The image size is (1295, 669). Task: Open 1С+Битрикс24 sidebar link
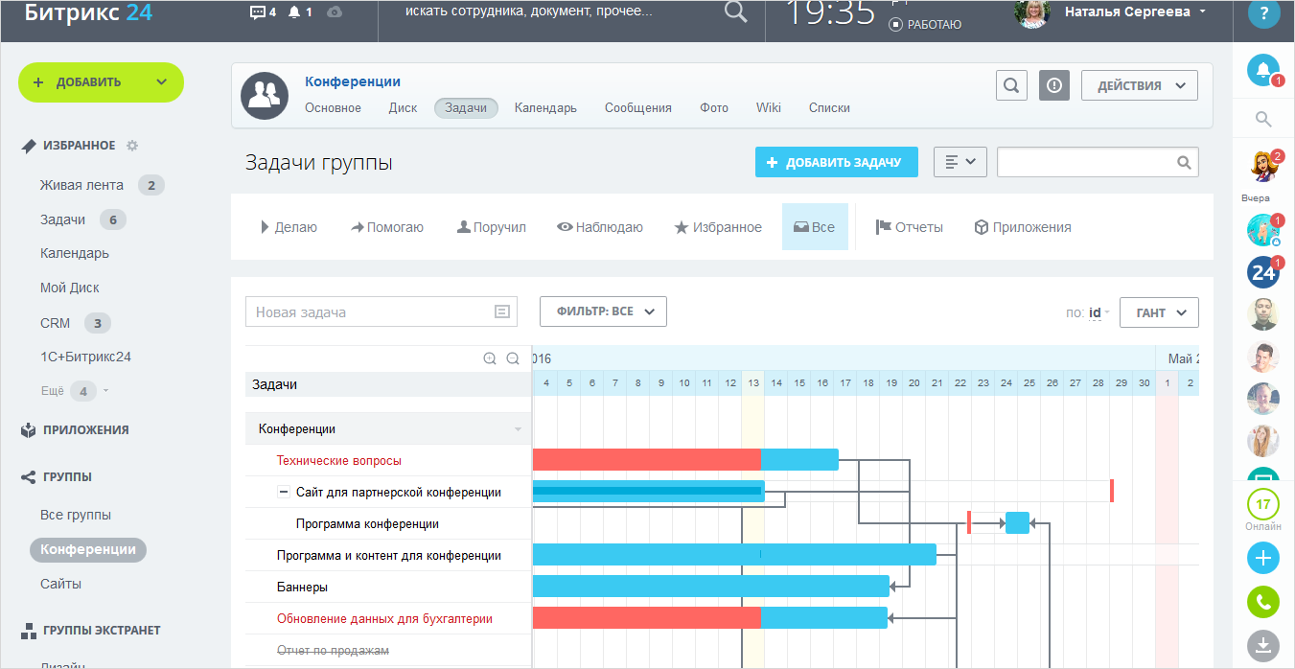point(85,357)
